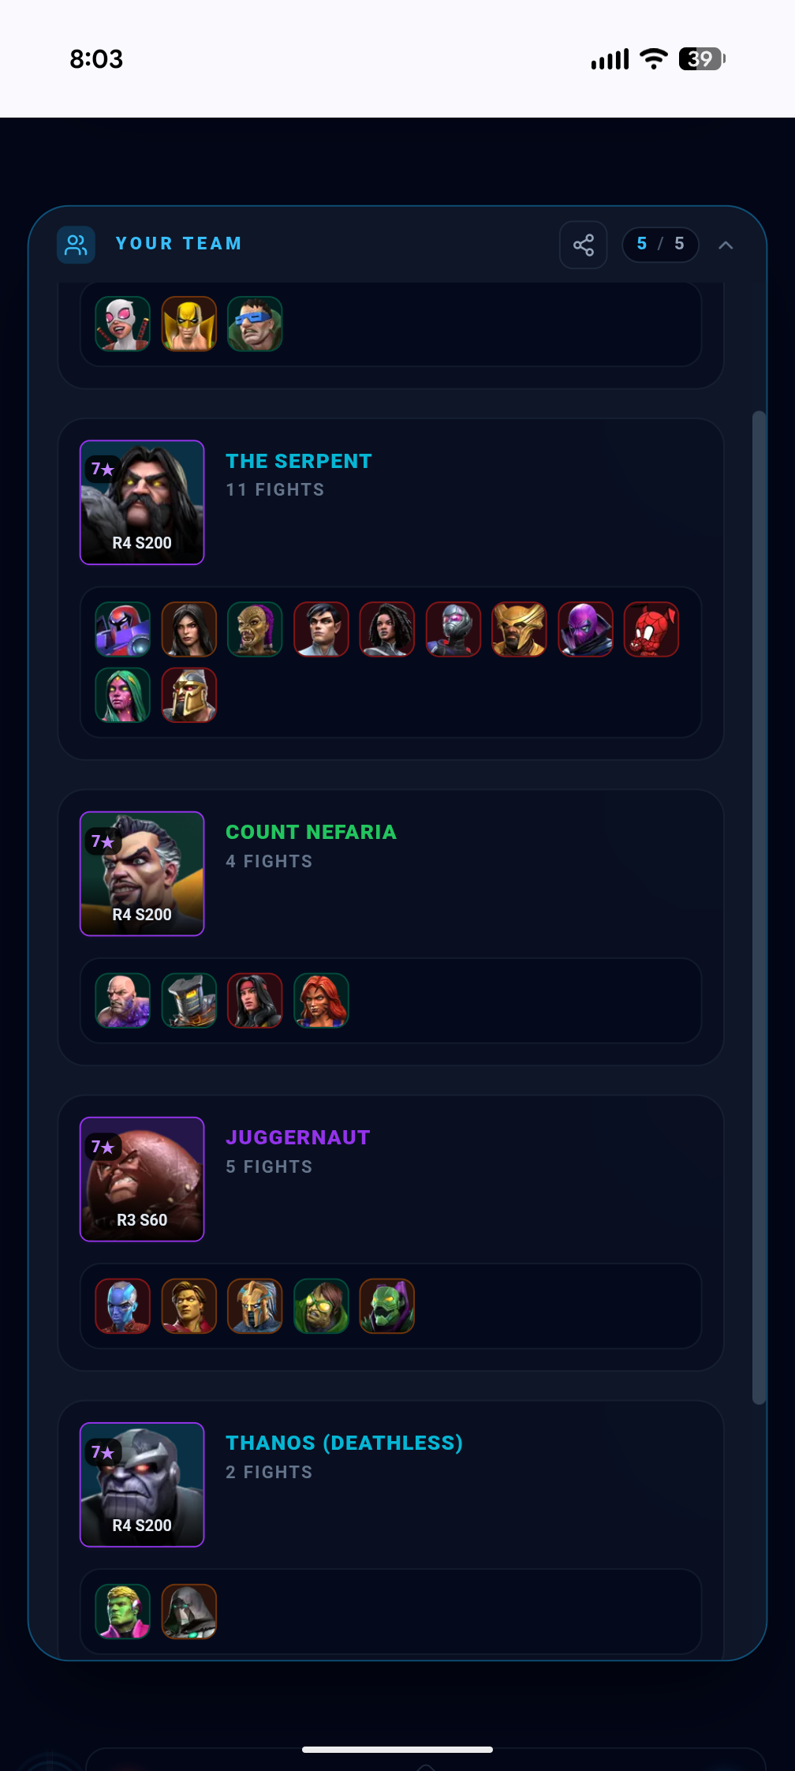Tap the Iron Fist yellow-masked opponent icon
Screen dimensions: 795x1771
tap(189, 324)
